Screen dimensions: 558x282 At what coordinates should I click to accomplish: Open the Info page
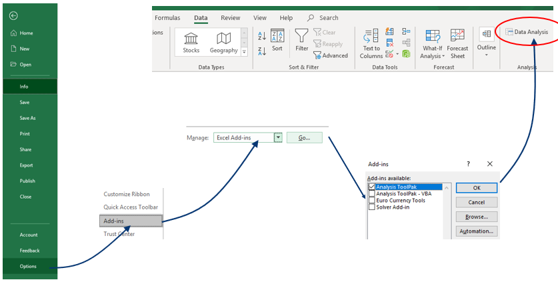pyautogui.click(x=30, y=87)
